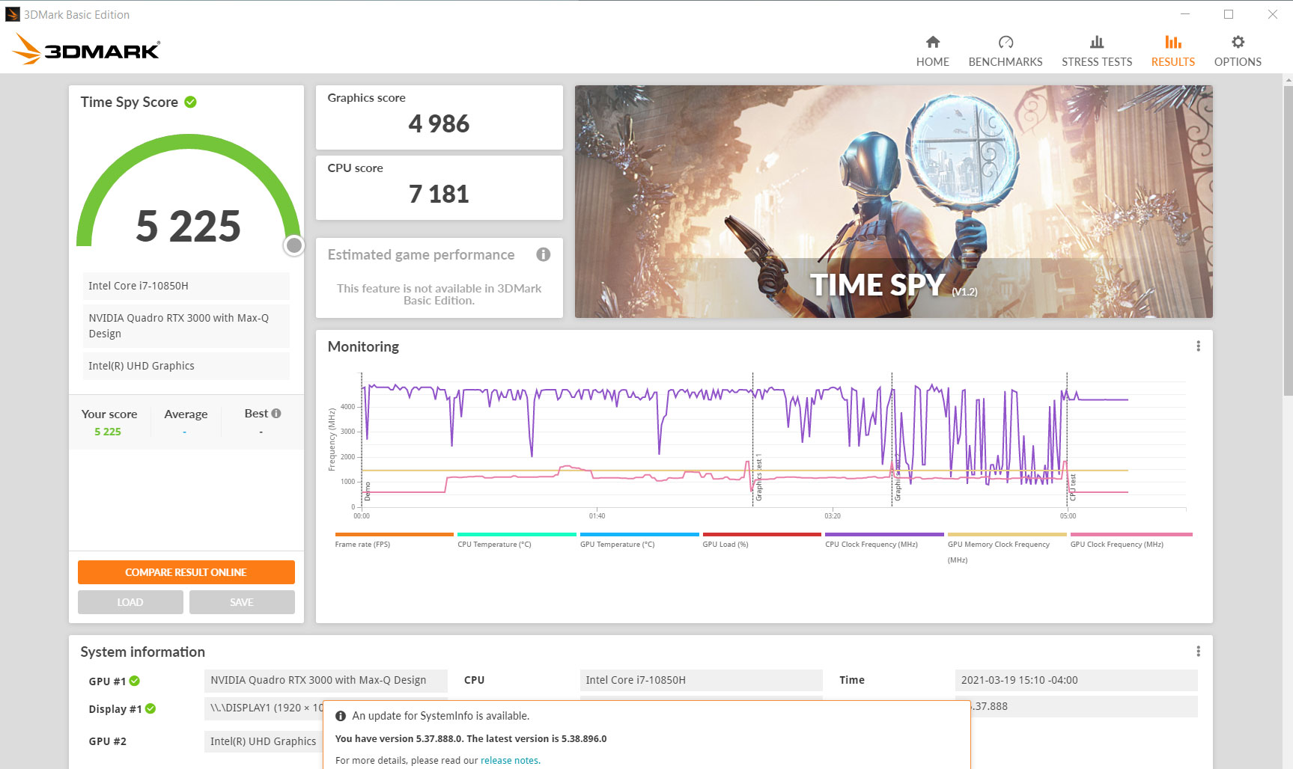The width and height of the screenshot is (1293, 769).
Task: Open the release notes link
Action: [x=509, y=760]
